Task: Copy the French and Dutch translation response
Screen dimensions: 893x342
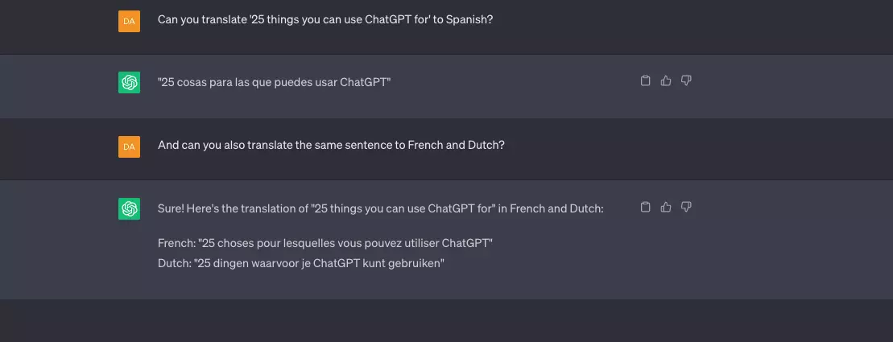Action: tap(645, 207)
